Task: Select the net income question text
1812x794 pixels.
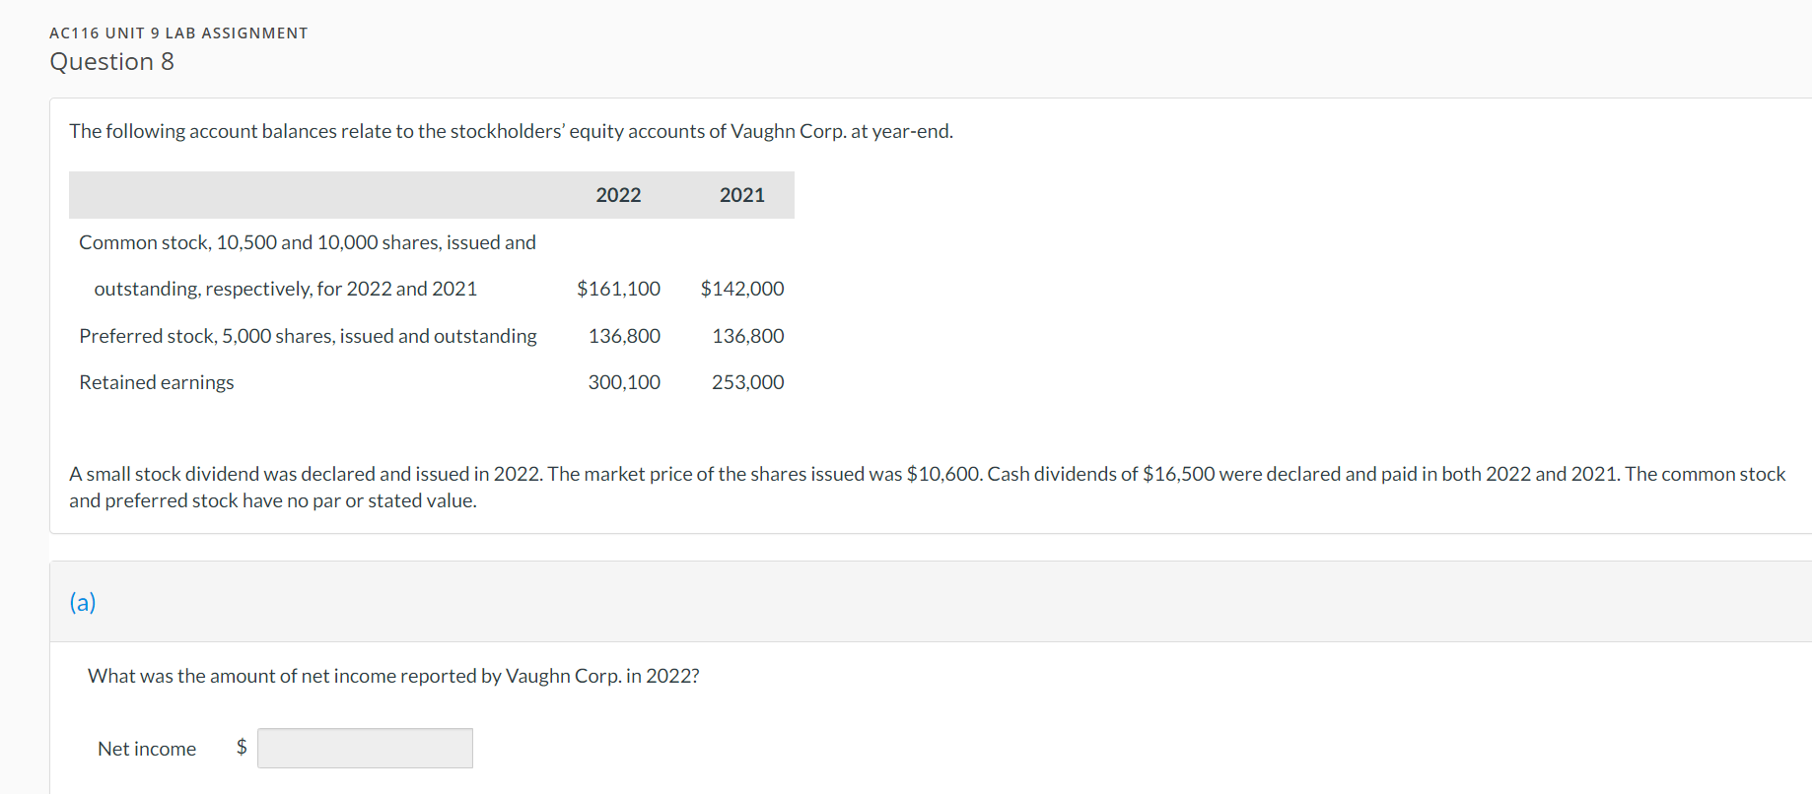Action: 392,676
